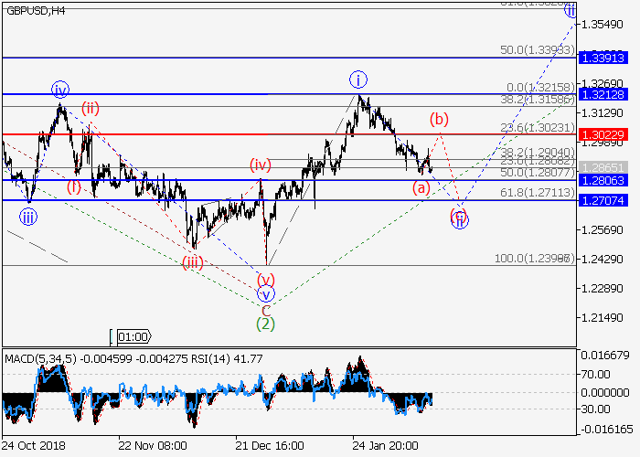
Task: Click the red (iv) wave label
Action: click(x=261, y=165)
